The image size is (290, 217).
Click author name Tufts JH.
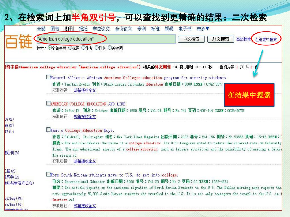click(x=72, y=110)
